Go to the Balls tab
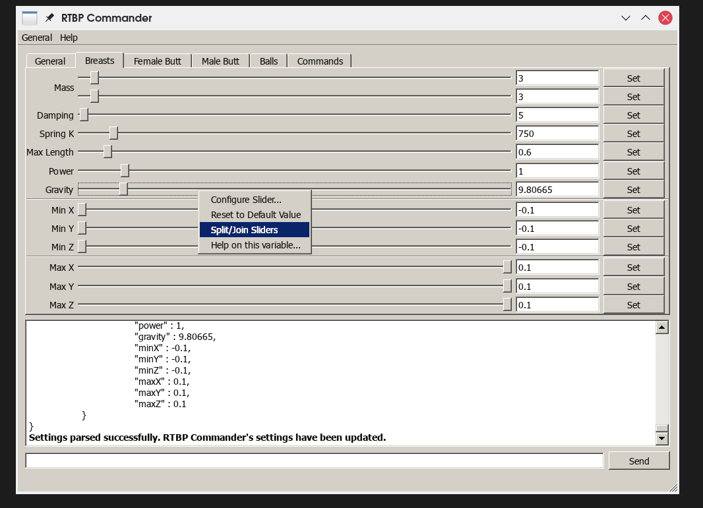Screen dimensions: 703x508 click(x=268, y=61)
